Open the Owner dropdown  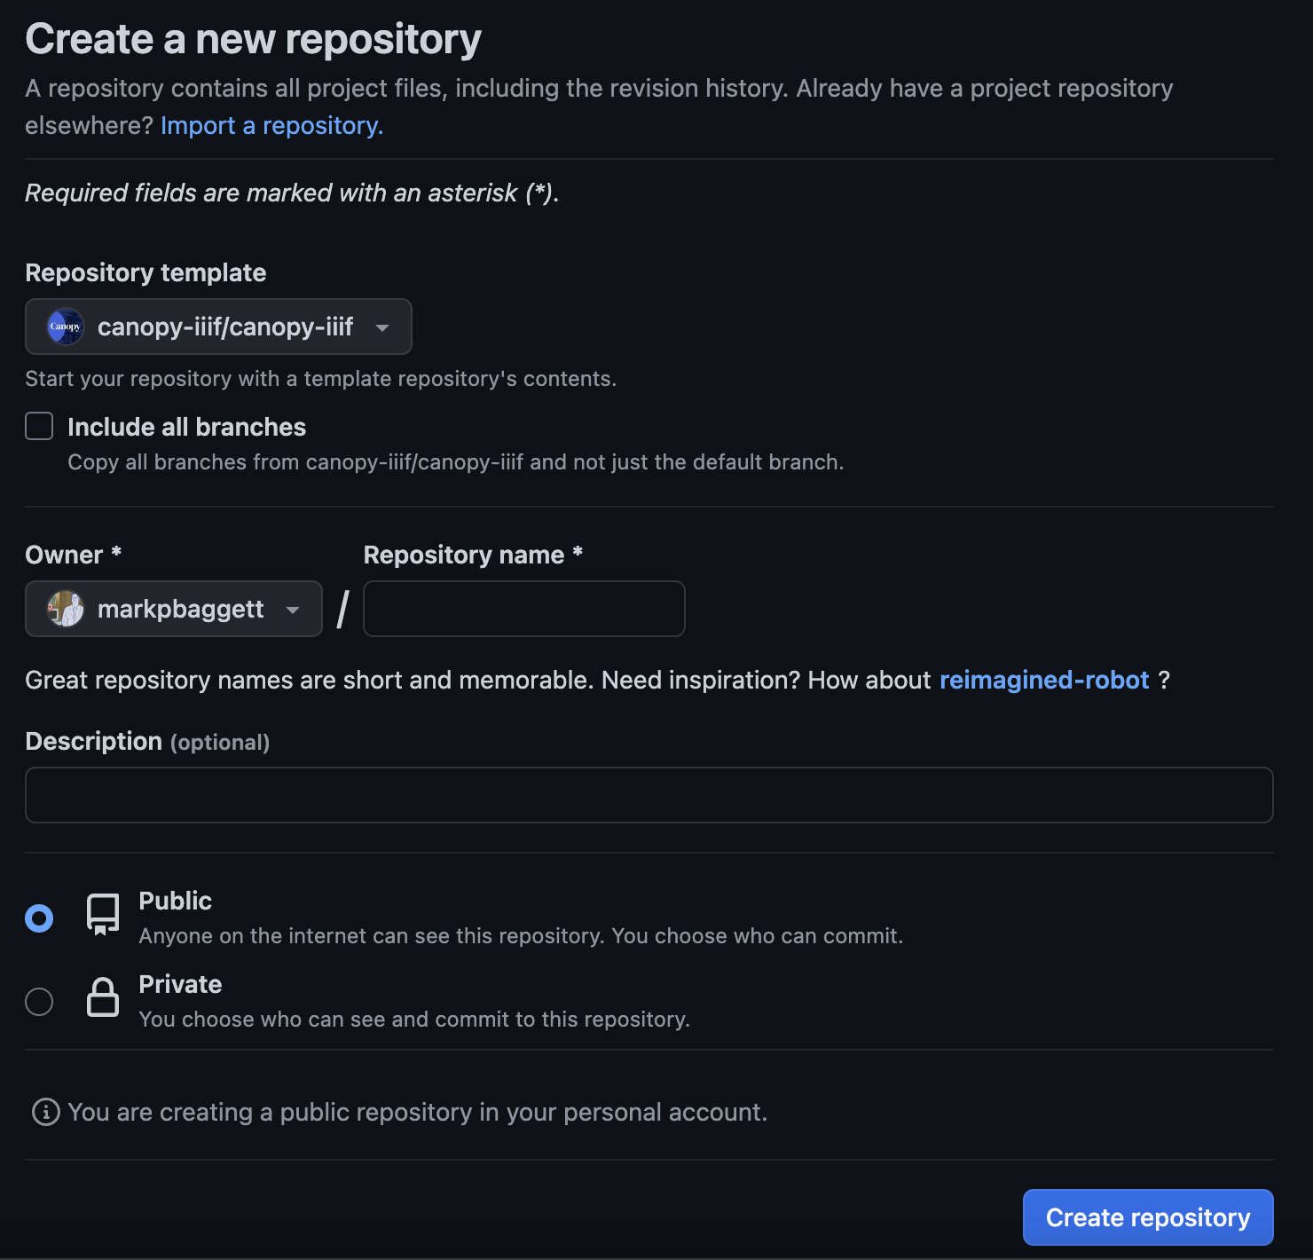[x=173, y=609]
